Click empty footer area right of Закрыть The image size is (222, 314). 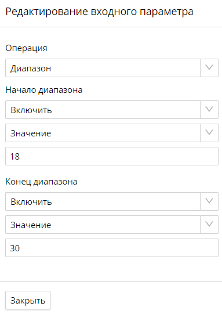[136, 300]
